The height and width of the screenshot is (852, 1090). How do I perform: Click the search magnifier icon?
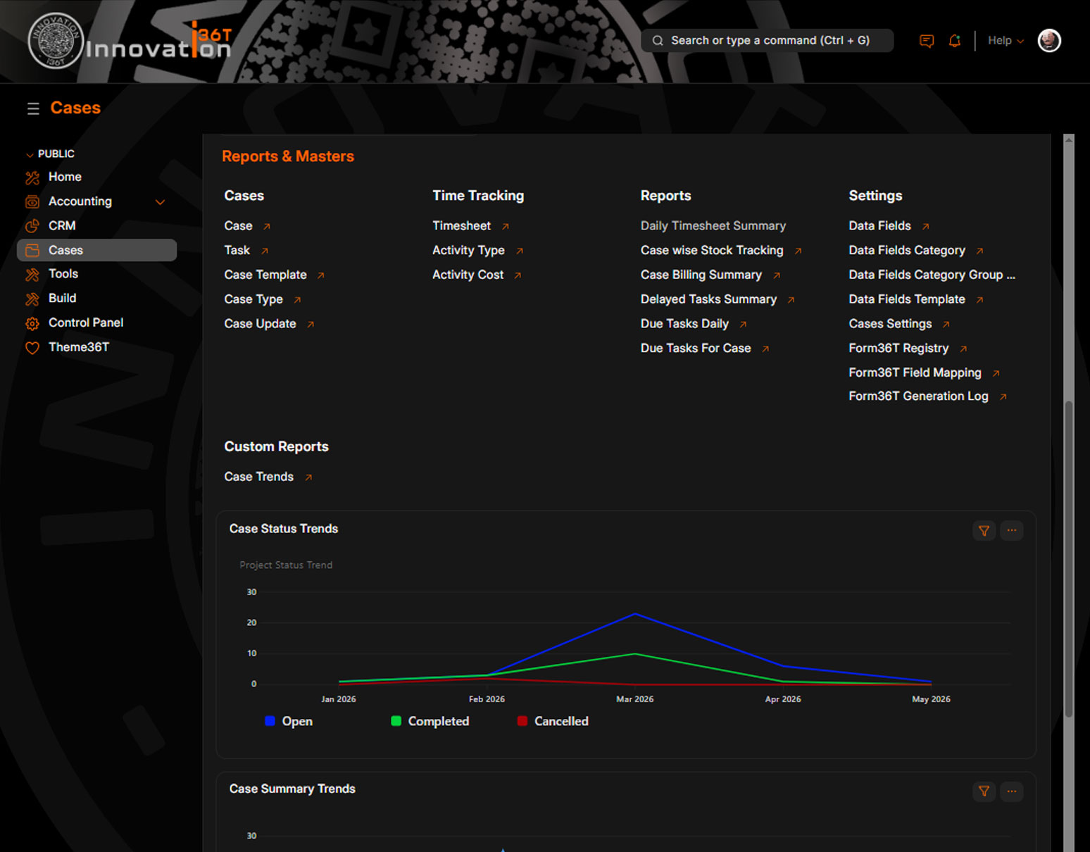tap(658, 41)
